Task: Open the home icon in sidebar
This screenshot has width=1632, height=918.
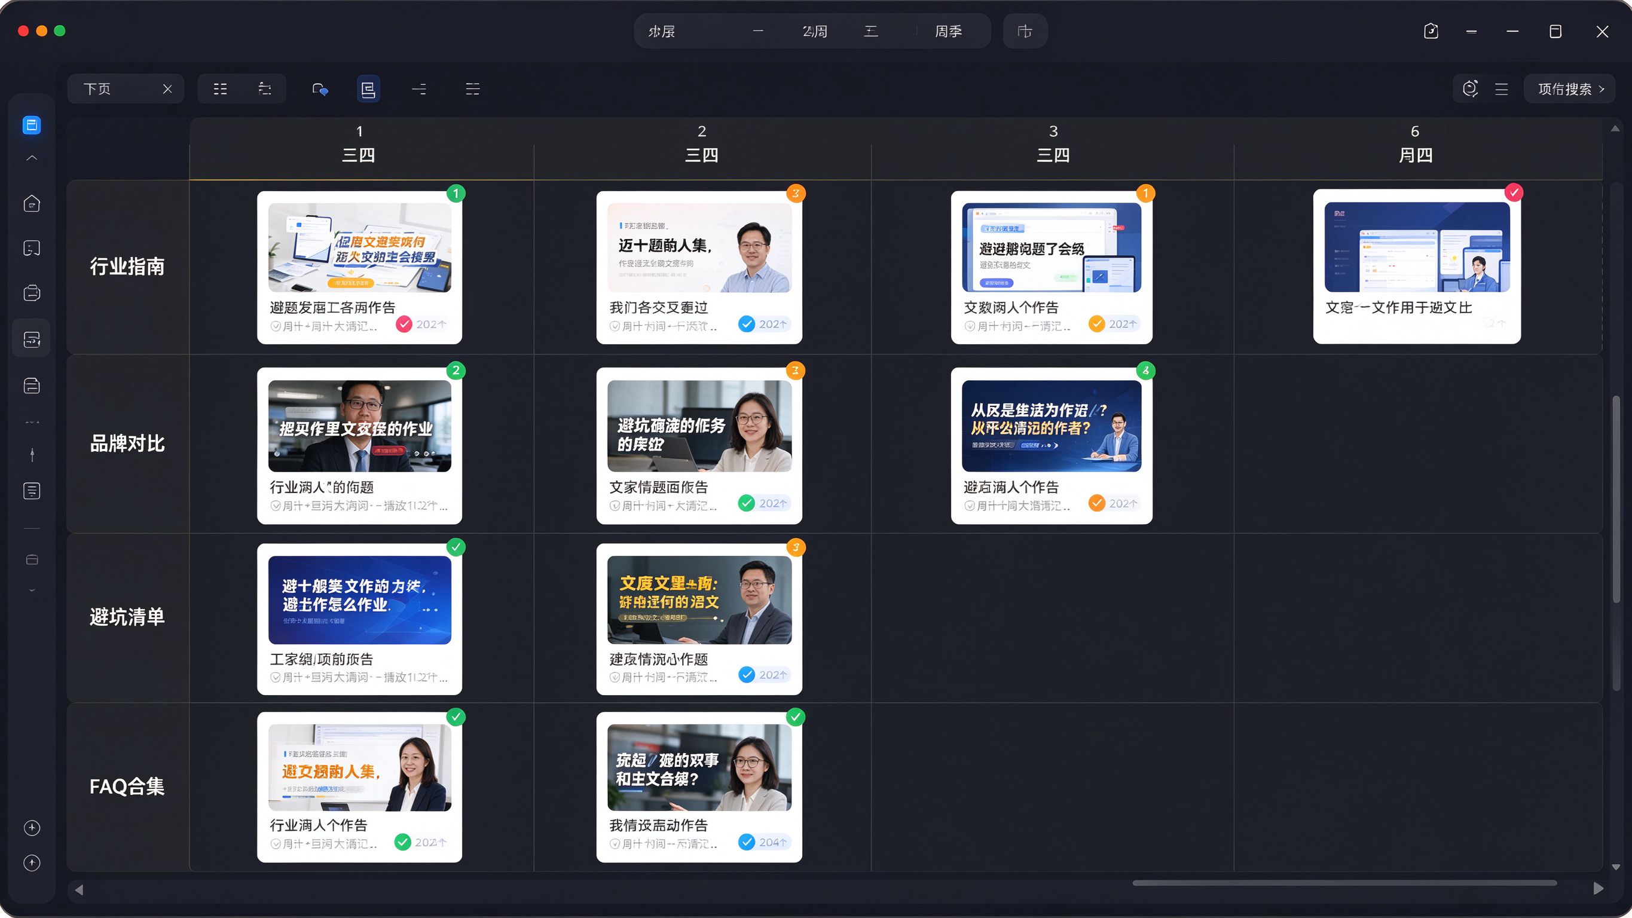Action: (32, 203)
